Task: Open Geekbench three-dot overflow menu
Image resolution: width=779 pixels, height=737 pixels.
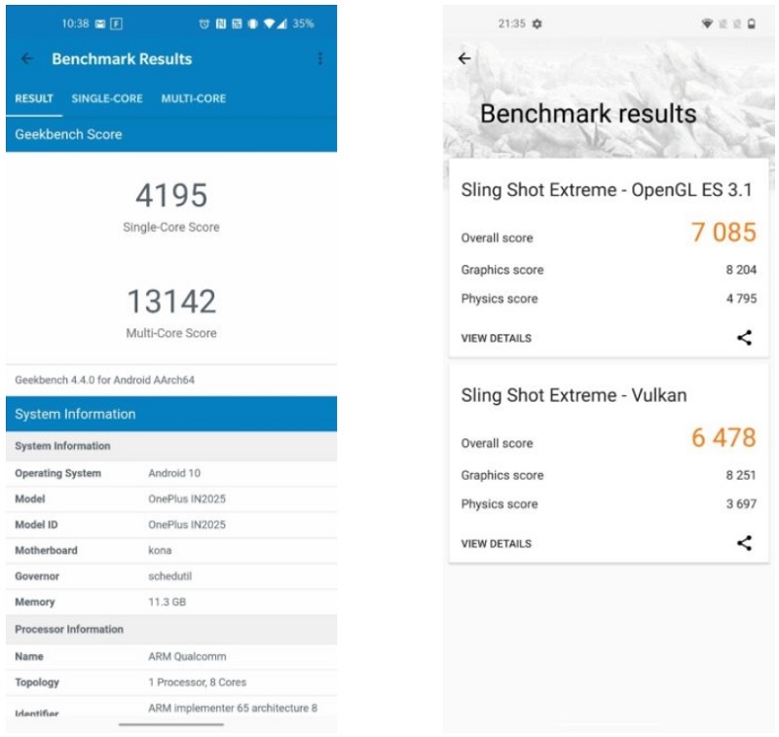Action: (x=320, y=58)
